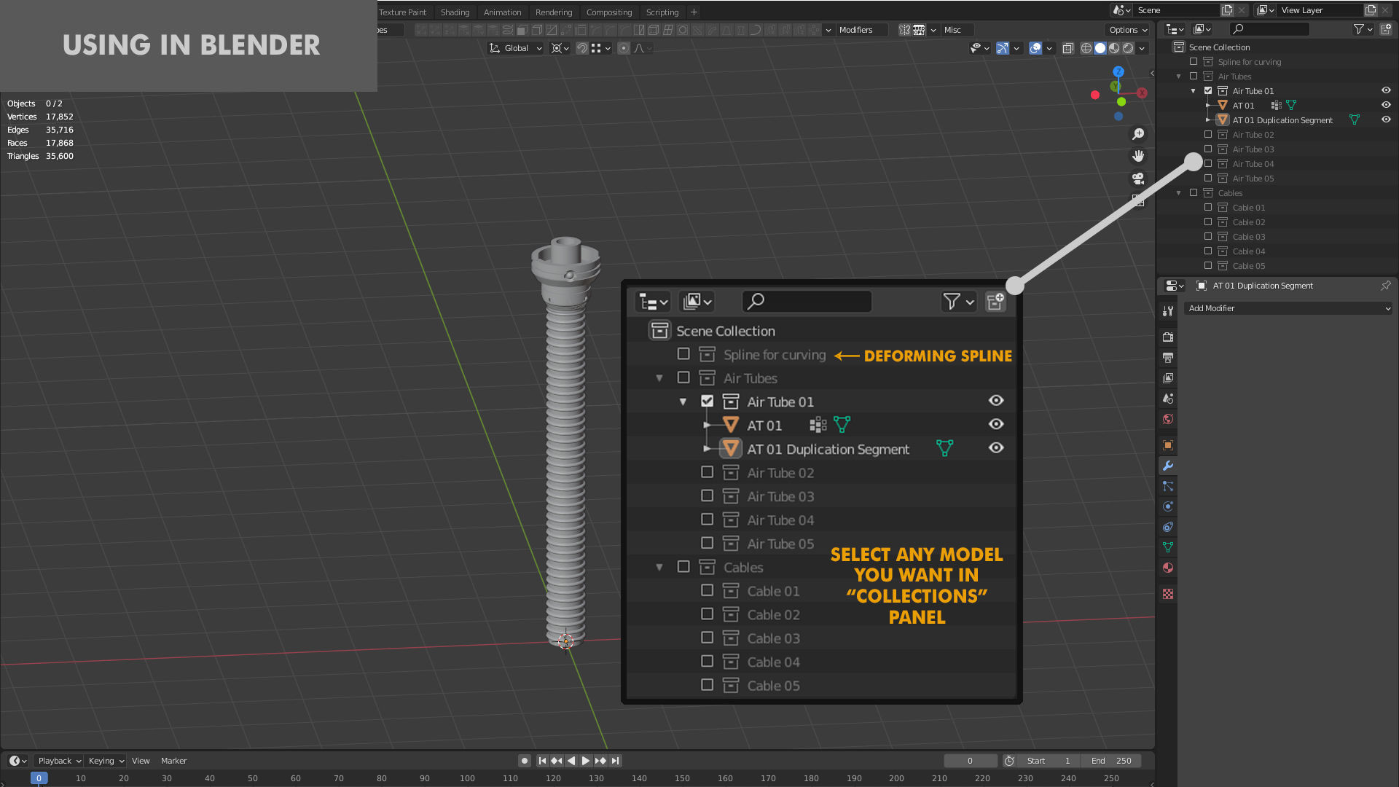
Task: Collapse the Air Tube 01 collection arrow
Action: click(x=1194, y=91)
